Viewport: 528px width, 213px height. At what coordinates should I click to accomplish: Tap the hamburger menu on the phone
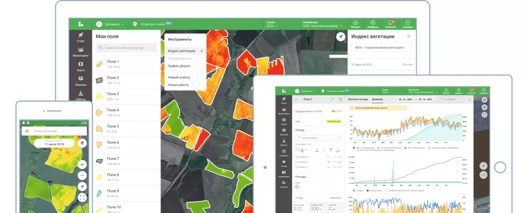click(27, 131)
